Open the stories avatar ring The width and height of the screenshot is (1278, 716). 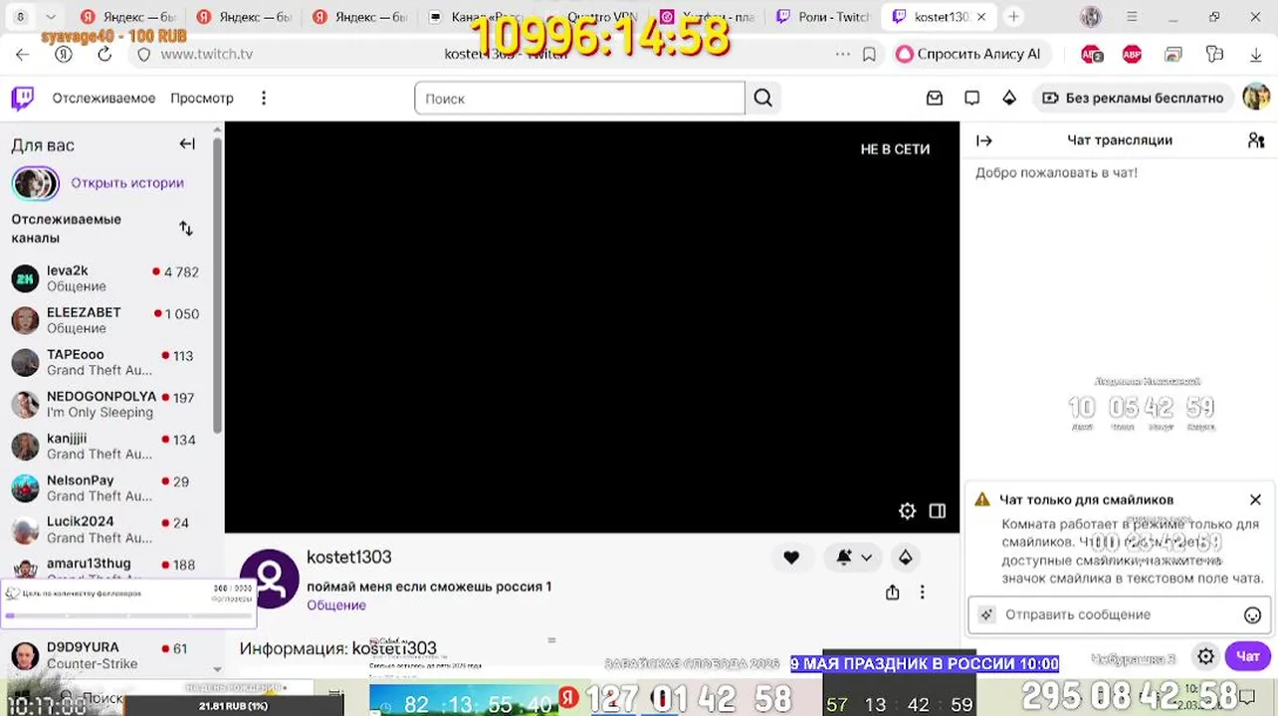coord(35,183)
